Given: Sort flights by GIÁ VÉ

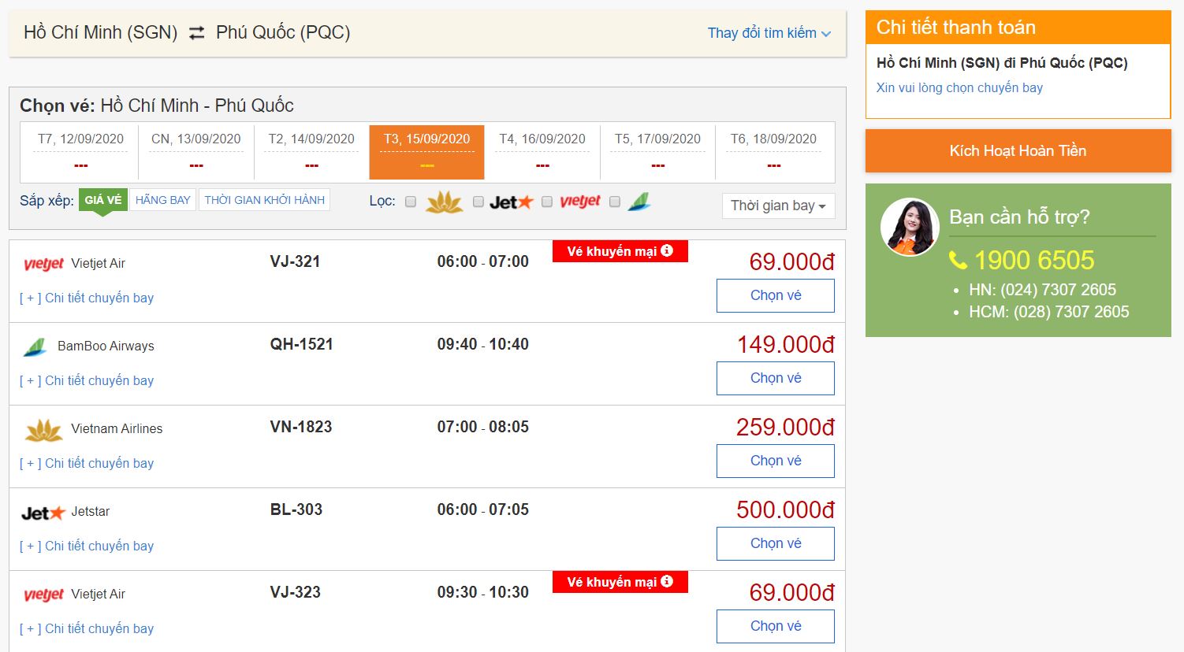Looking at the screenshot, I should tap(103, 200).
